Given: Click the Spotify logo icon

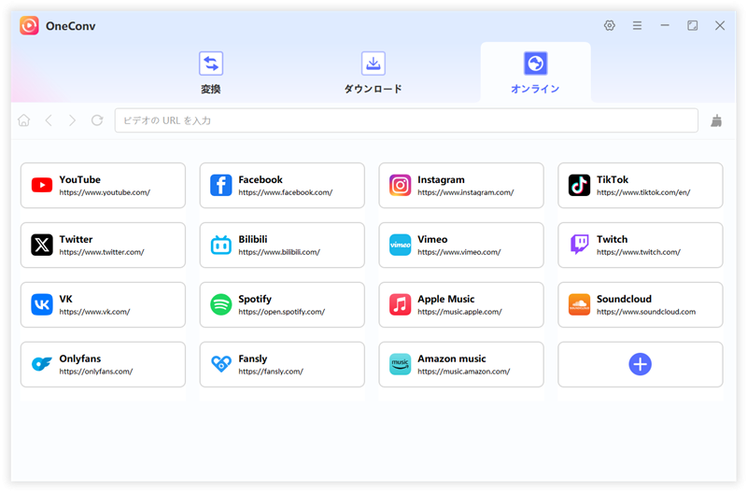Looking at the screenshot, I should click(221, 304).
